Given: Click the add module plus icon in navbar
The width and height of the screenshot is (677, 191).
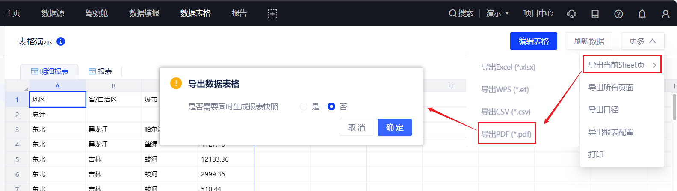Looking at the screenshot, I should (x=272, y=14).
